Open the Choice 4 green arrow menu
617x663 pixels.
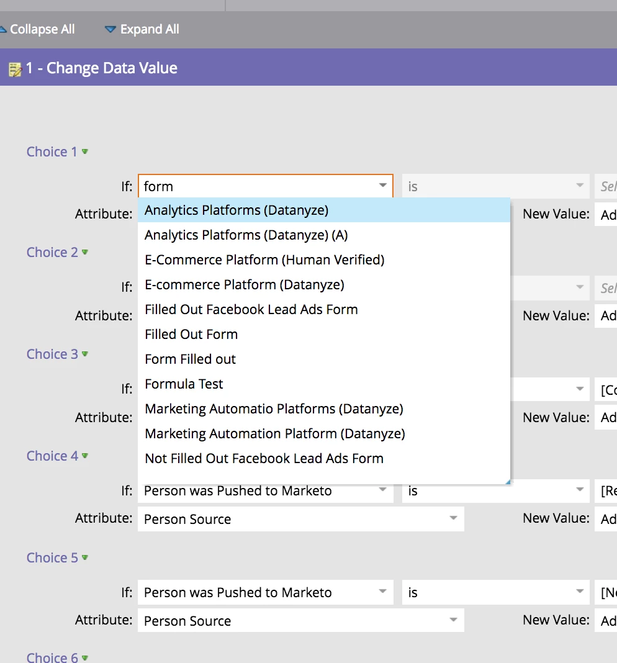(x=85, y=456)
